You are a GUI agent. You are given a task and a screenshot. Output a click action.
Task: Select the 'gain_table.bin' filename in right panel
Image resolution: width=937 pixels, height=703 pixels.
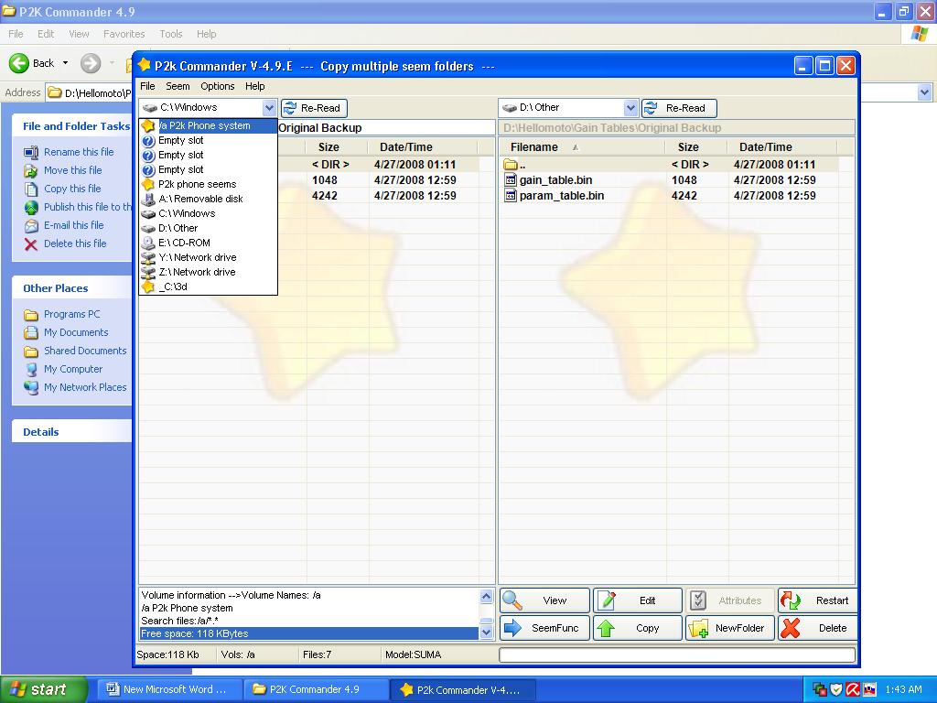(x=555, y=180)
